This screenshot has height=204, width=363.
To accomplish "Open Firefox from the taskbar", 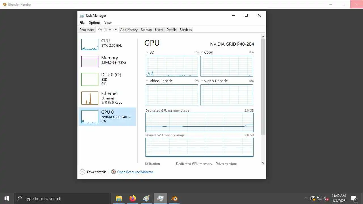I will point(132,198).
